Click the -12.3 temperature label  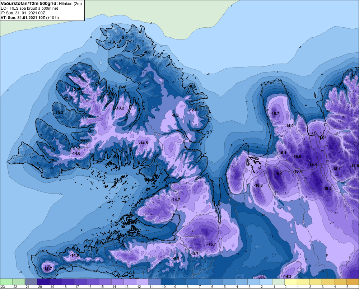[x=75, y=90]
